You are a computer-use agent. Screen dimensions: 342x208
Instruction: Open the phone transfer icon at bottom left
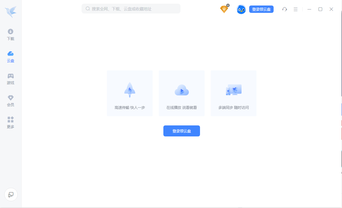coord(11,195)
